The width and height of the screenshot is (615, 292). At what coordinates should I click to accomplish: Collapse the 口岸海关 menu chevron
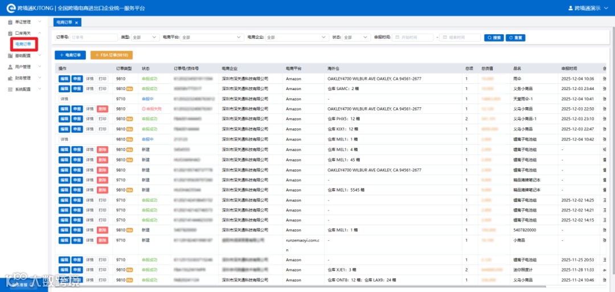coord(40,34)
